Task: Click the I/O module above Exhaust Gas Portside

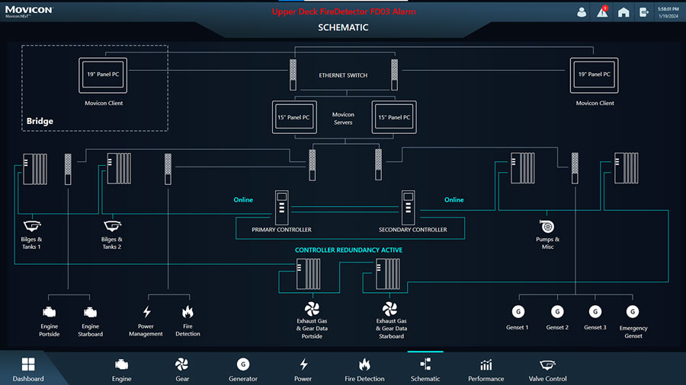Action: click(309, 274)
